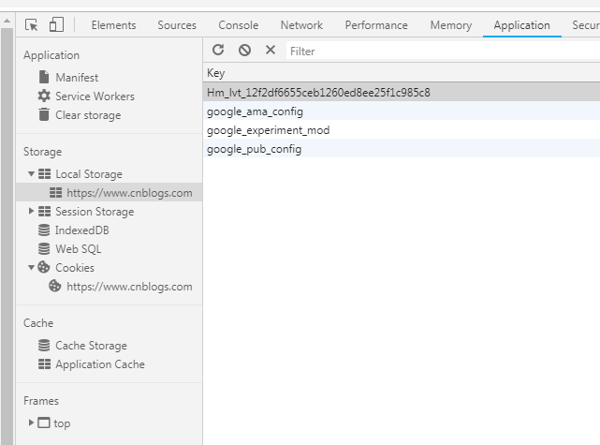Click the inspect element cursor icon
The image size is (600, 445).
pos(32,25)
